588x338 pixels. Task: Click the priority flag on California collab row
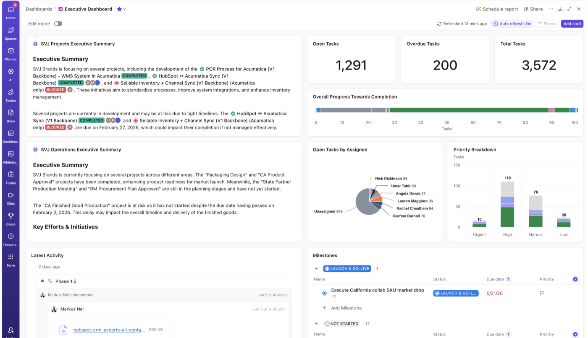pos(542,293)
